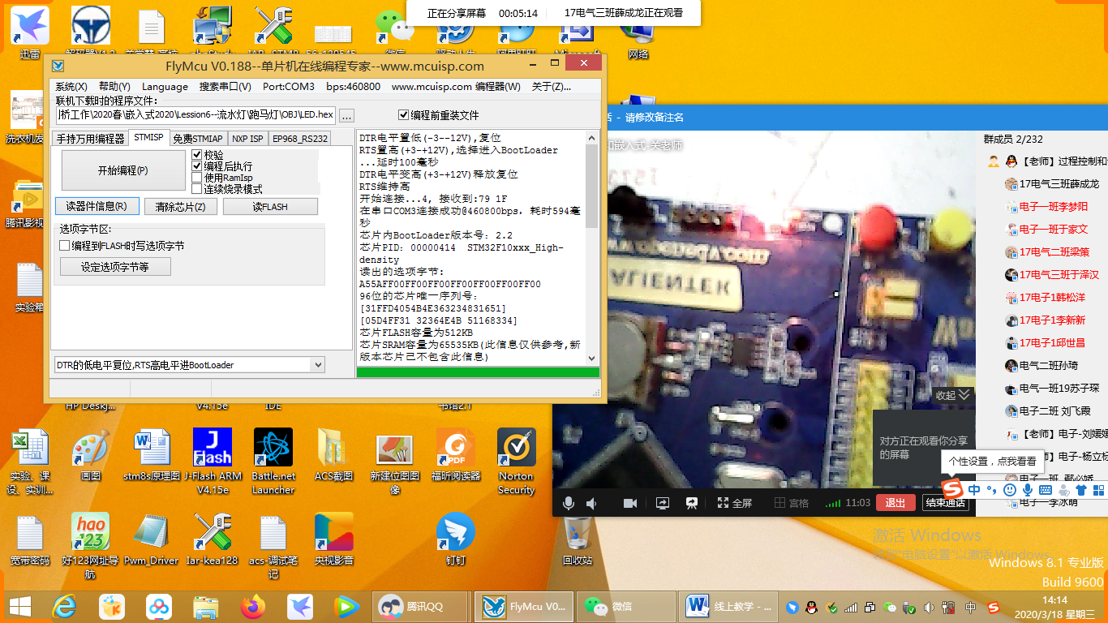Switch to the NXP ISP tab
This screenshot has height=623, width=1108.
pyautogui.click(x=247, y=139)
